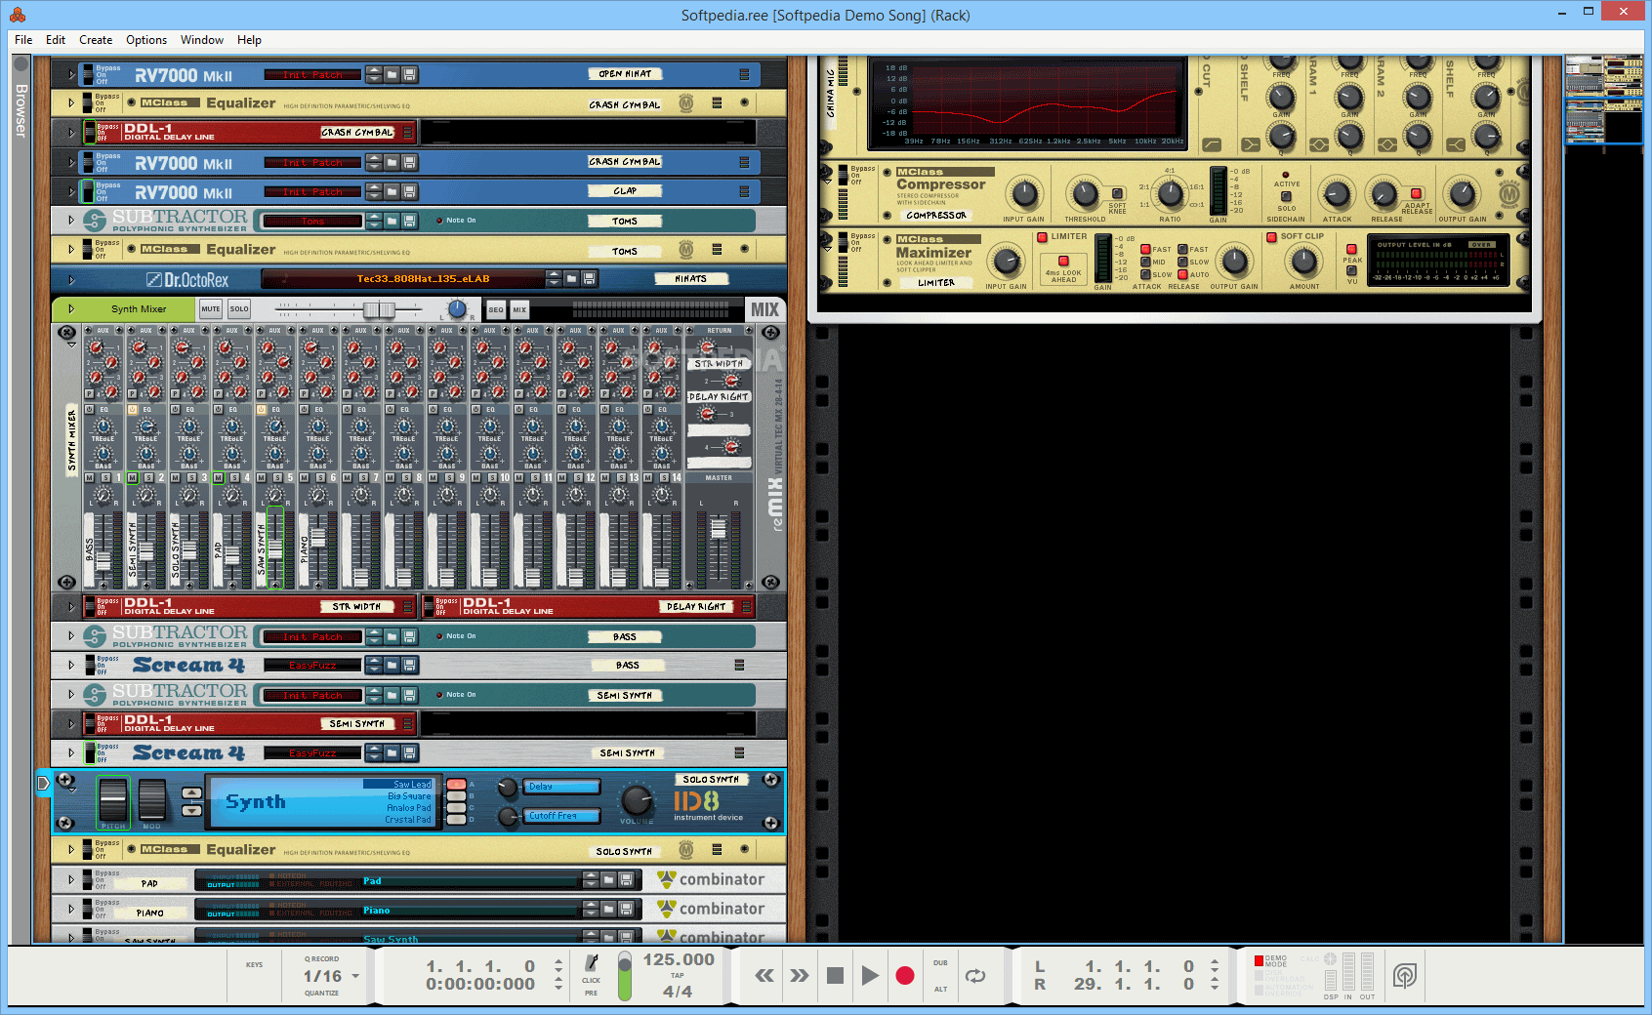Expand the Pad combinator device
This screenshot has height=1015, width=1652.
pos(71,880)
